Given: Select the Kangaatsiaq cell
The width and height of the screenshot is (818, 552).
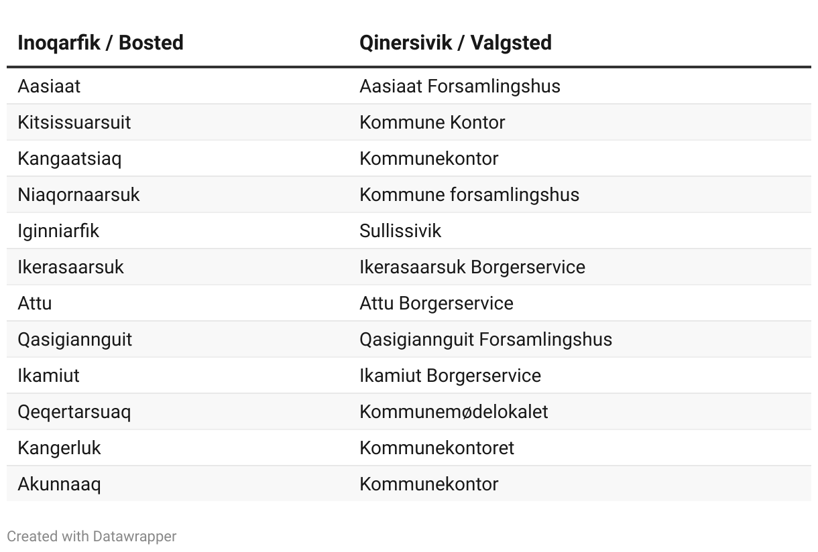Looking at the screenshot, I should tap(69, 159).
